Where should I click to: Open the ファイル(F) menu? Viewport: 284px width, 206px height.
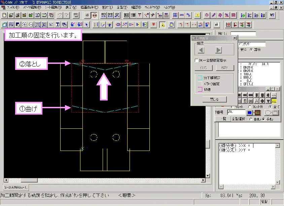(13, 7)
